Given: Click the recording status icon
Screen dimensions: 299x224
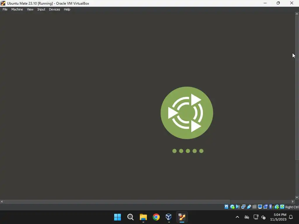Looking at the screenshot, I should [x=265, y=207].
